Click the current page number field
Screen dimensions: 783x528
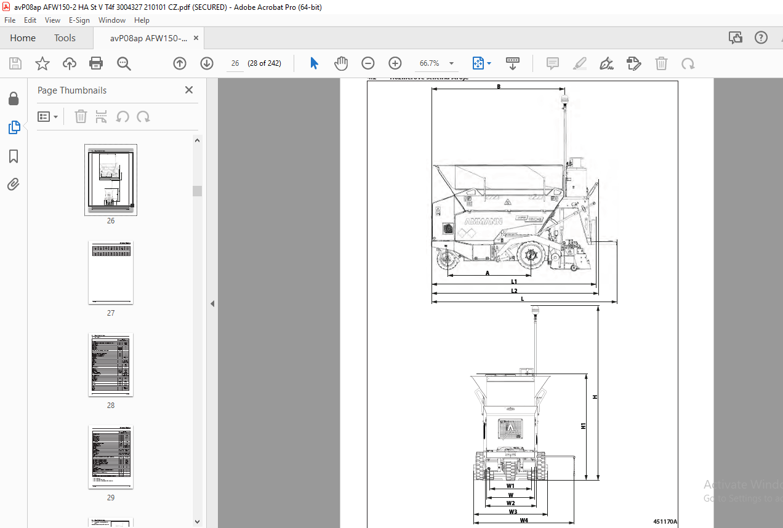tap(235, 63)
